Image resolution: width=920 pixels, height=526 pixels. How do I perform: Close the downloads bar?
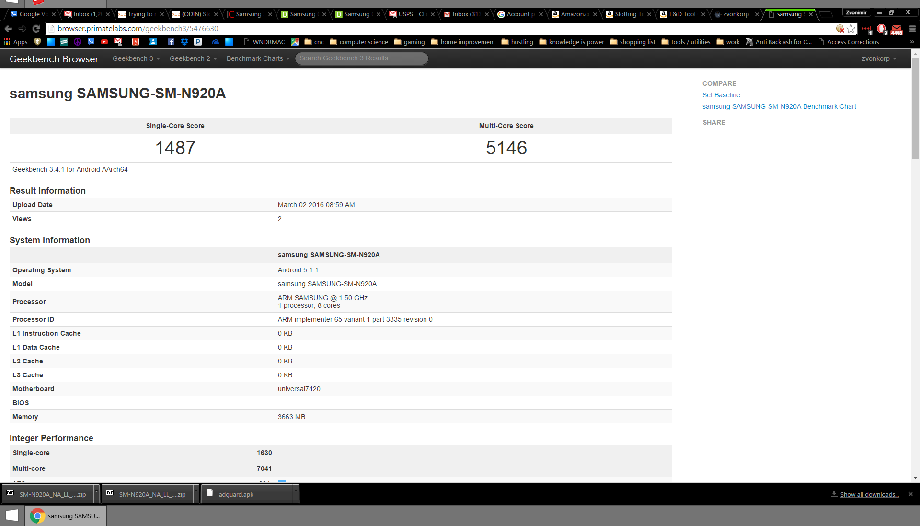[x=911, y=494]
